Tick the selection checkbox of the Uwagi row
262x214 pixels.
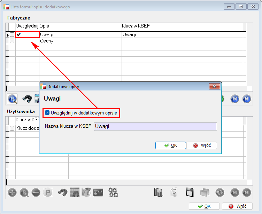pos(12,35)
